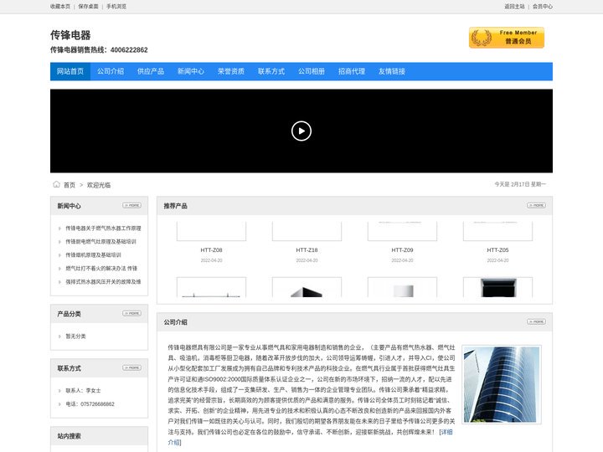Click hotline 4006222862 text
603x452 pixels.
pos(129,50)
